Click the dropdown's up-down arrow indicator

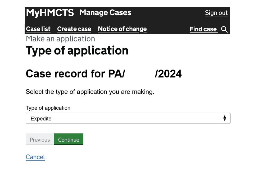[x=225, y=118]
